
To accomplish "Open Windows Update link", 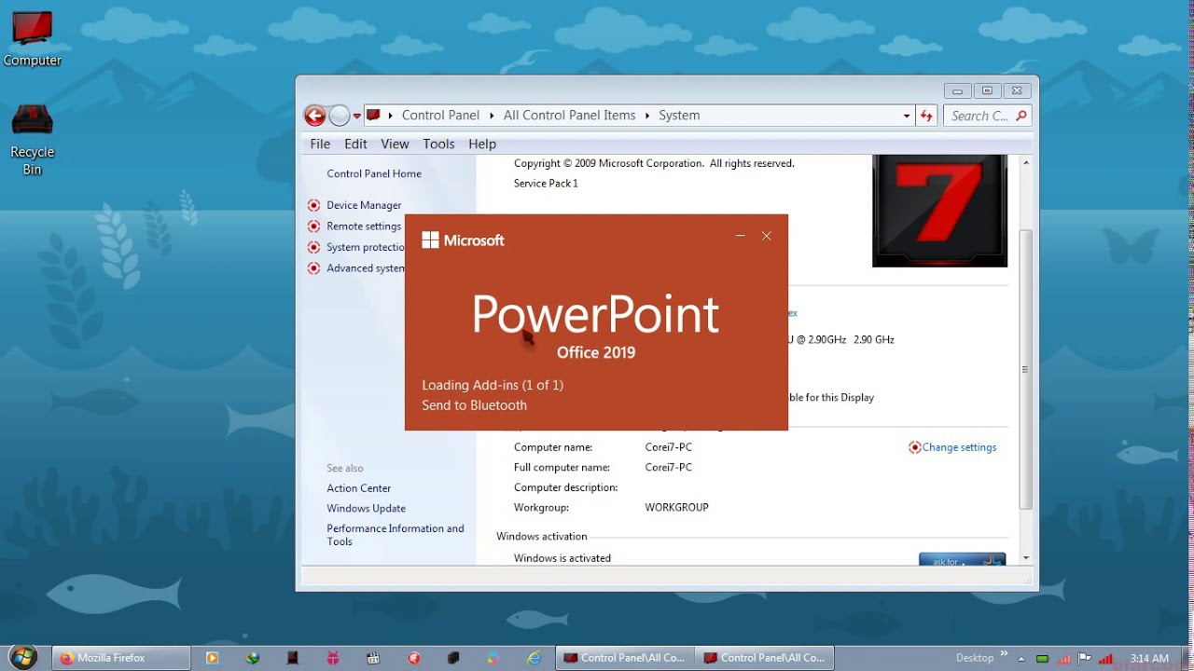I will [x=367, y=509].
